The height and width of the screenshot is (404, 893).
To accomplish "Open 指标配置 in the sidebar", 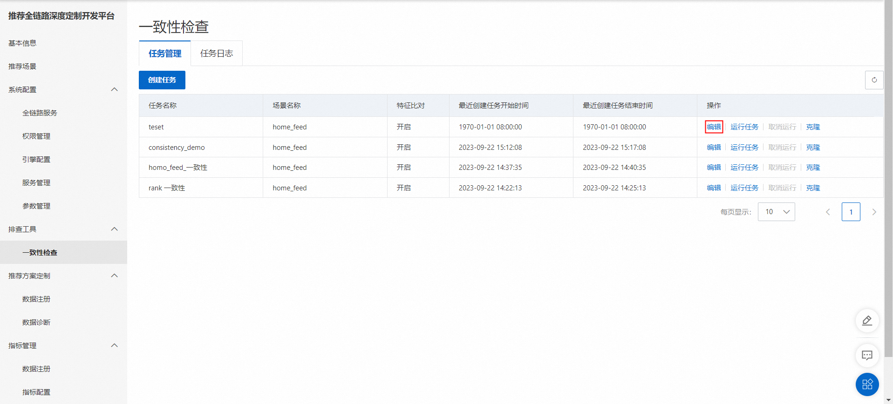I will tap(36, 392).
